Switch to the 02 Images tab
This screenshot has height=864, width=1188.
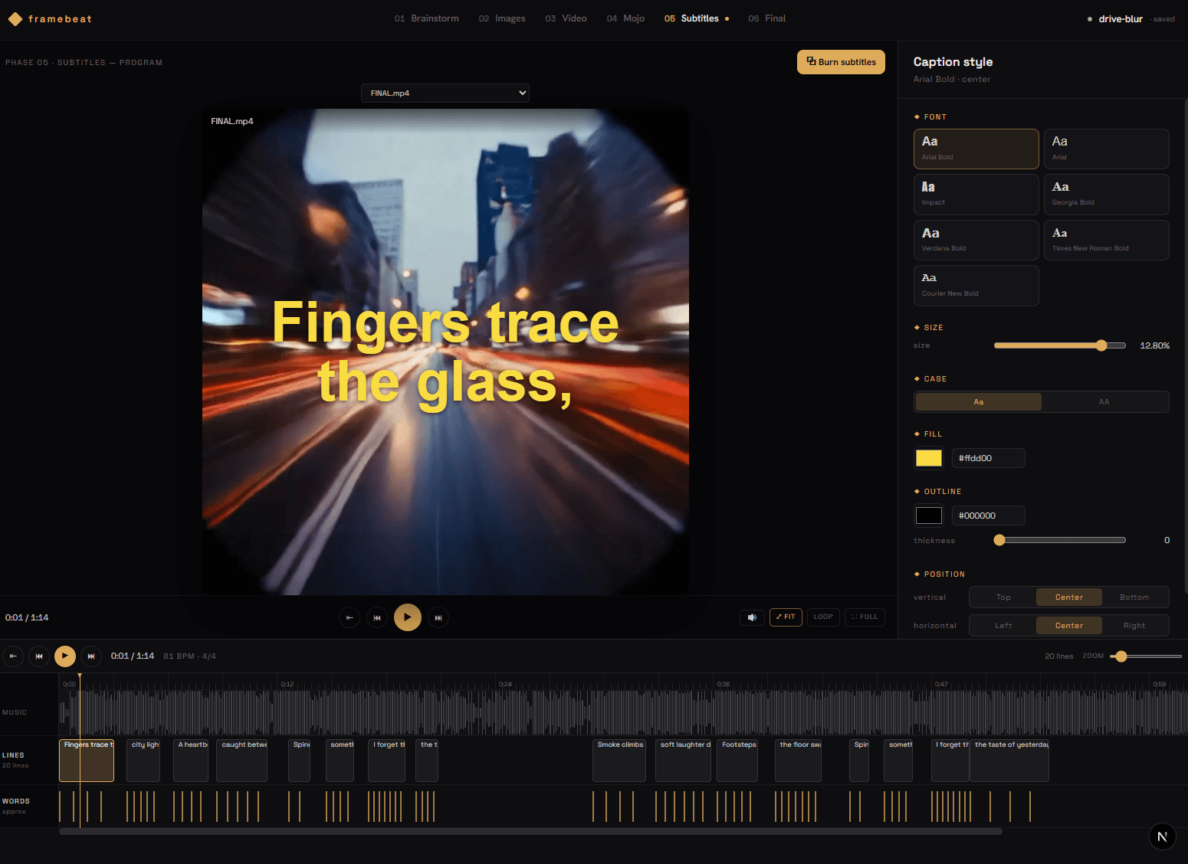click(x=502, y=18)
